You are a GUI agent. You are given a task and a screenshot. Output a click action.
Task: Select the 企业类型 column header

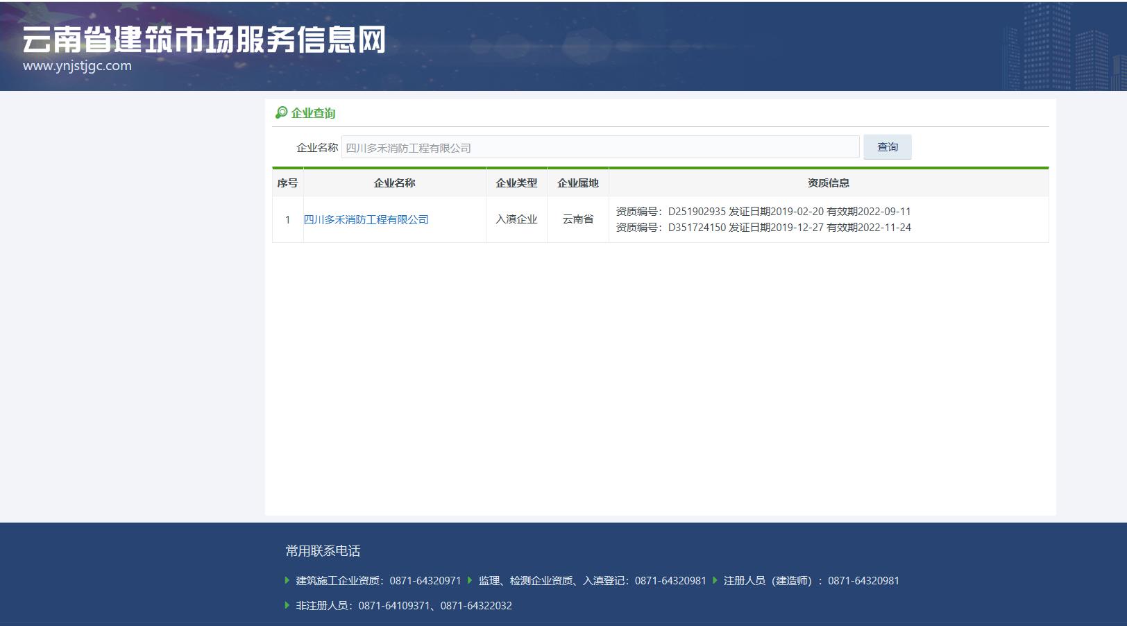[x=516, y=183]
